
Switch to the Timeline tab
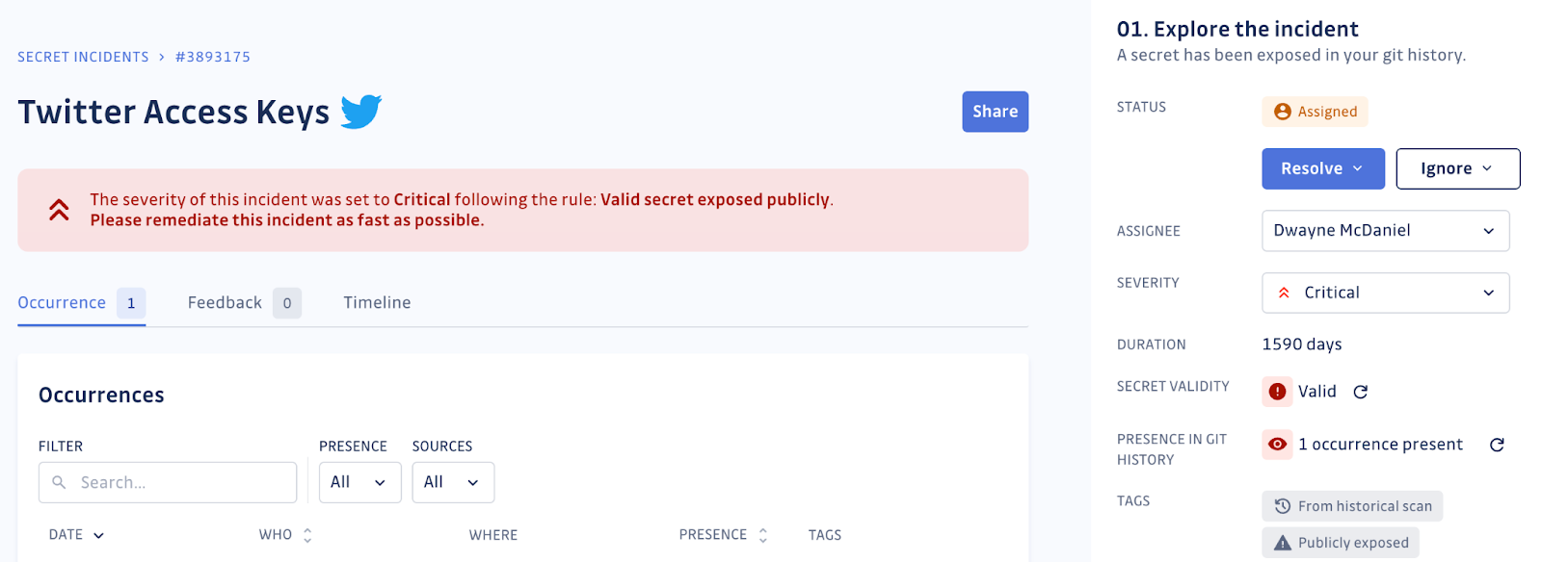(x=376, y=302)
